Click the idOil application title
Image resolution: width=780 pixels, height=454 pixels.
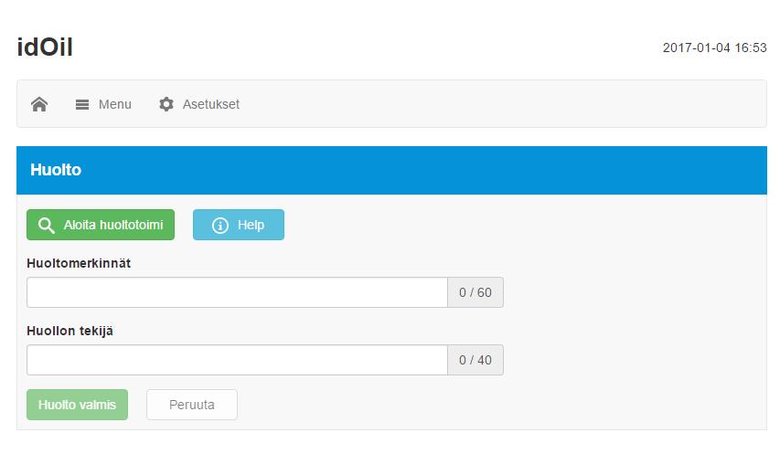(x=46, y=48)
